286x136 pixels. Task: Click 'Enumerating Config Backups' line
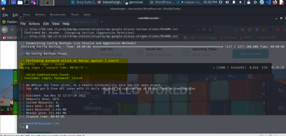pyautogui.click(x=78, y=43)
